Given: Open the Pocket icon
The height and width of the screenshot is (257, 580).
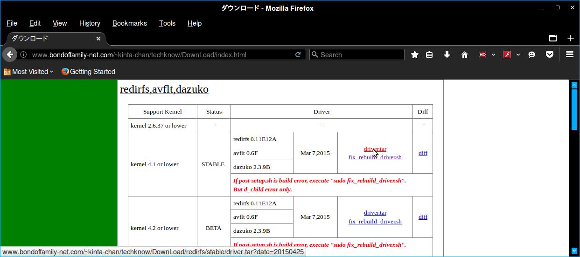Looking at the screenshot, I should 550,54.
